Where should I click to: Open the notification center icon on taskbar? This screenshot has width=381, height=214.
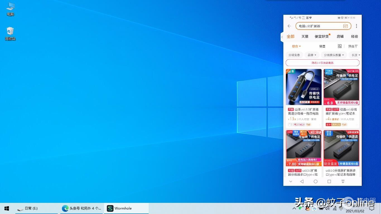[x=372, y=208]
